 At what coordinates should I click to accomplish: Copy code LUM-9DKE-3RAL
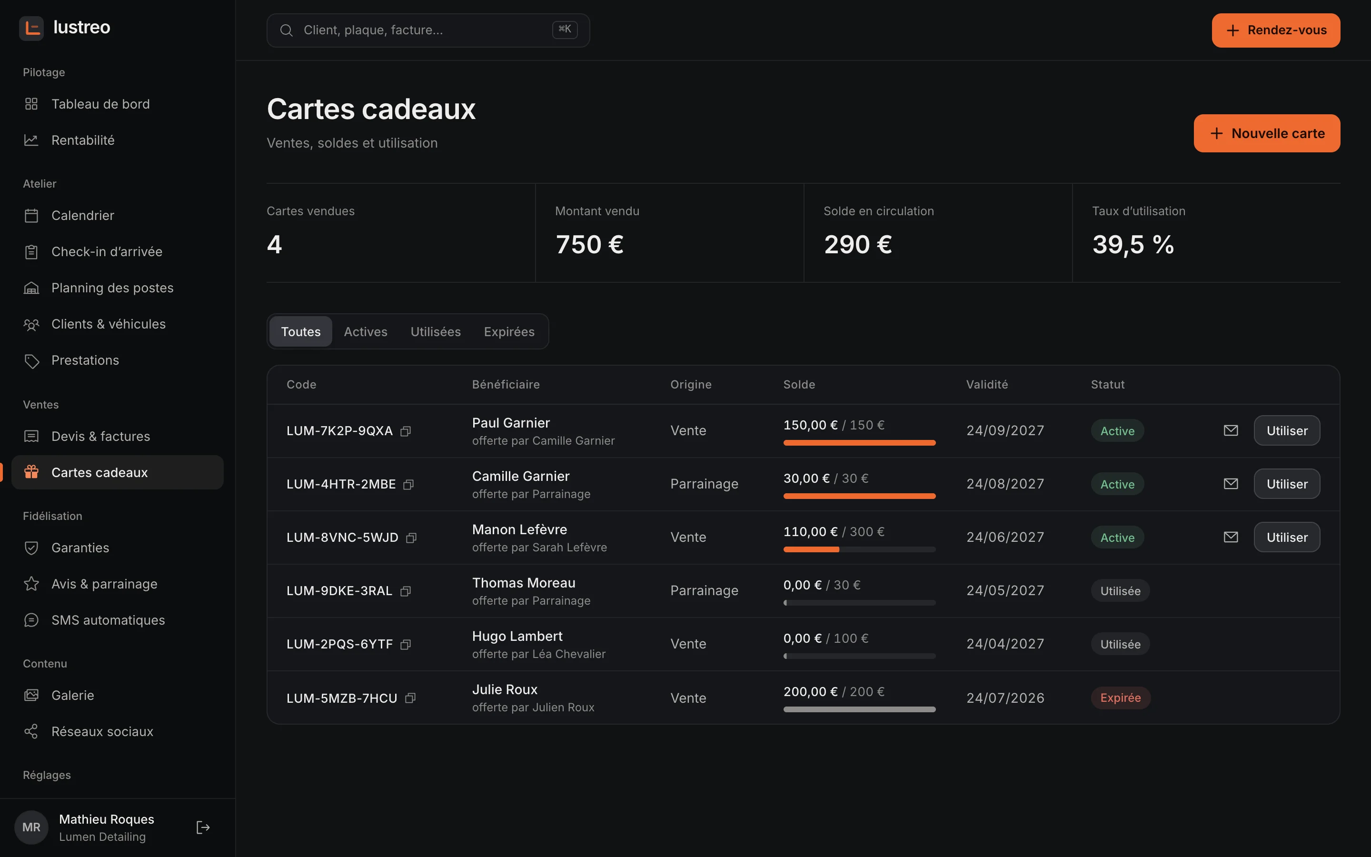405,591
